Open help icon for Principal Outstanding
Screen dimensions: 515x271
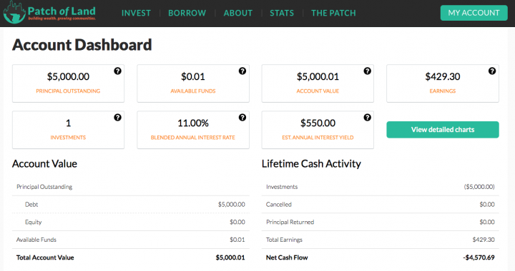[x=117, y=71]
